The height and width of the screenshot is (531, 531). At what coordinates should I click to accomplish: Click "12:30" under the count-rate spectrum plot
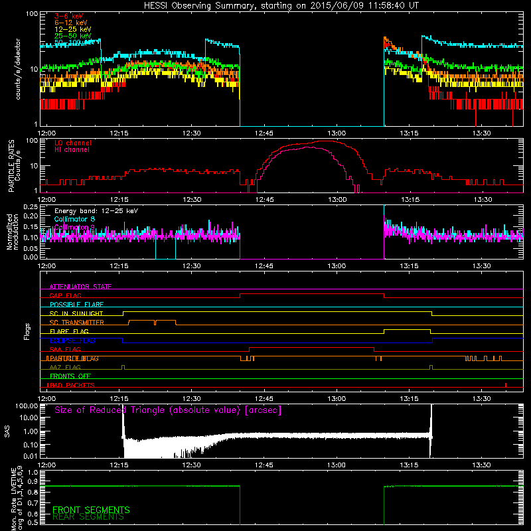tap(192, 133)
